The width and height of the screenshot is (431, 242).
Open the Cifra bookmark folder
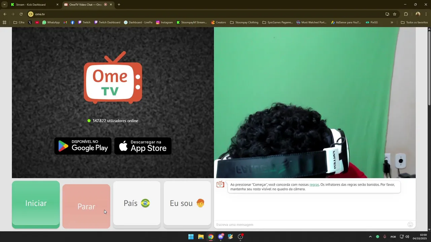19,23
